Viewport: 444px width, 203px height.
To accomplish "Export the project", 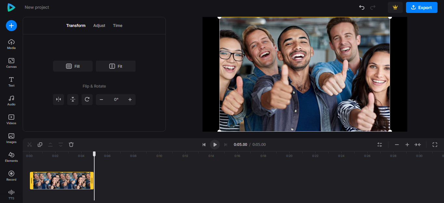I will click(422, 7).
